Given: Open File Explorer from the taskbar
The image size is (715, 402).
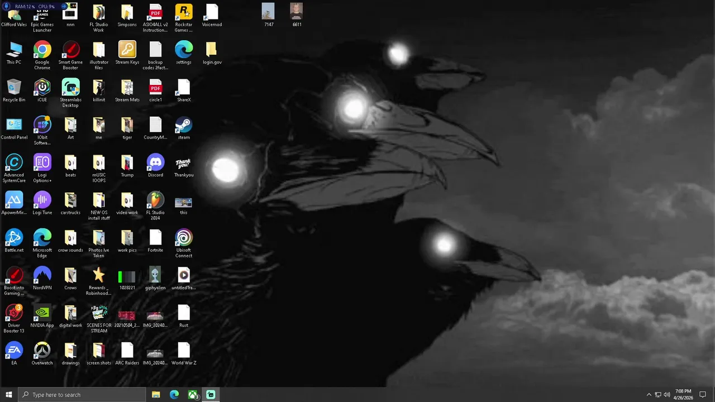Looking at the screenshot, I should pos(156,395).
